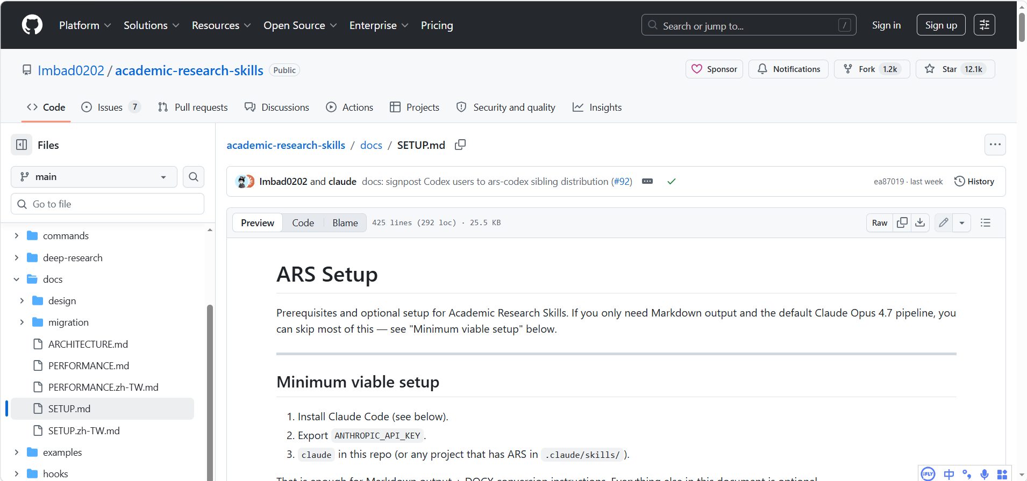The width and height of the screenshot is (1027, 481).
Task: Expand the Open Source menu
Action: click(x=300, y=25)
